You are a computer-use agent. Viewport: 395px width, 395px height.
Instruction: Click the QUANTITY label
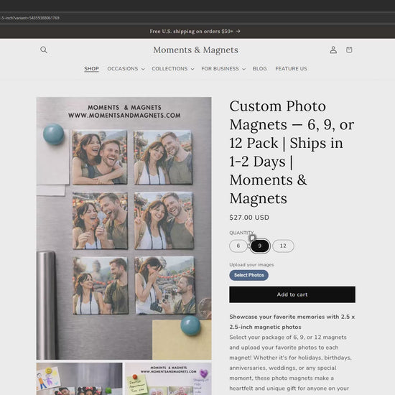(x=241, y=233)
